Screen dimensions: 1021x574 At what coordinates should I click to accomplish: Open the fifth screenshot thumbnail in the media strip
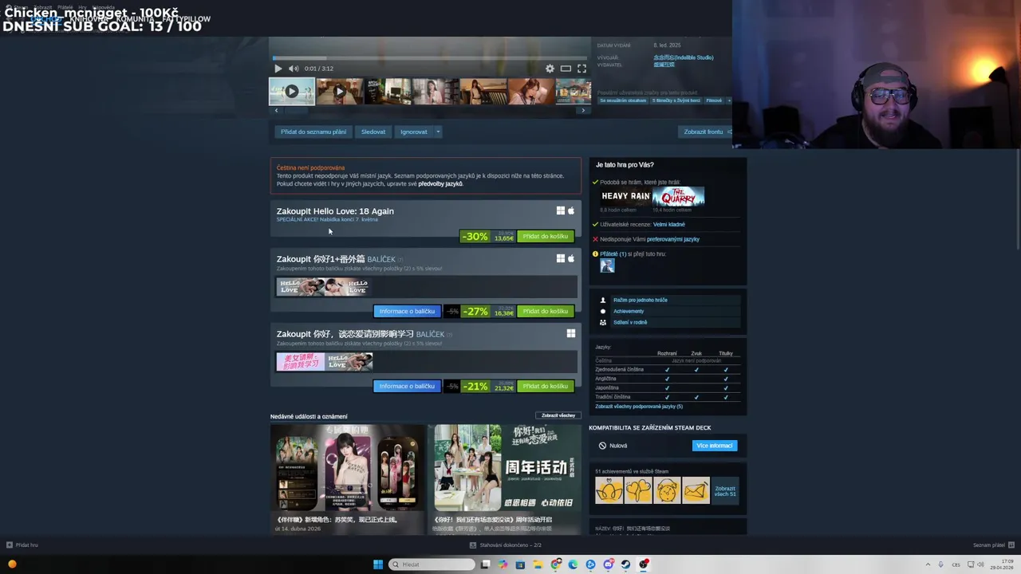[x=483, y=92]
